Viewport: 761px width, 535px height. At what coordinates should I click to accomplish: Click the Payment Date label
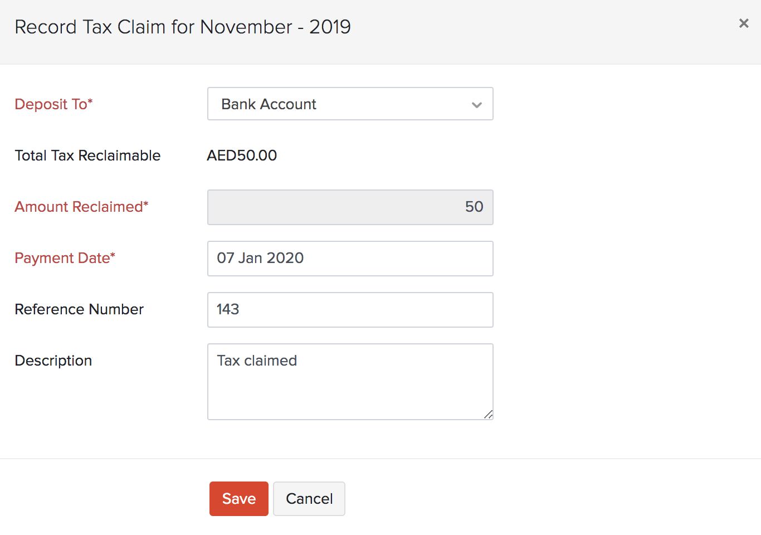64,257
